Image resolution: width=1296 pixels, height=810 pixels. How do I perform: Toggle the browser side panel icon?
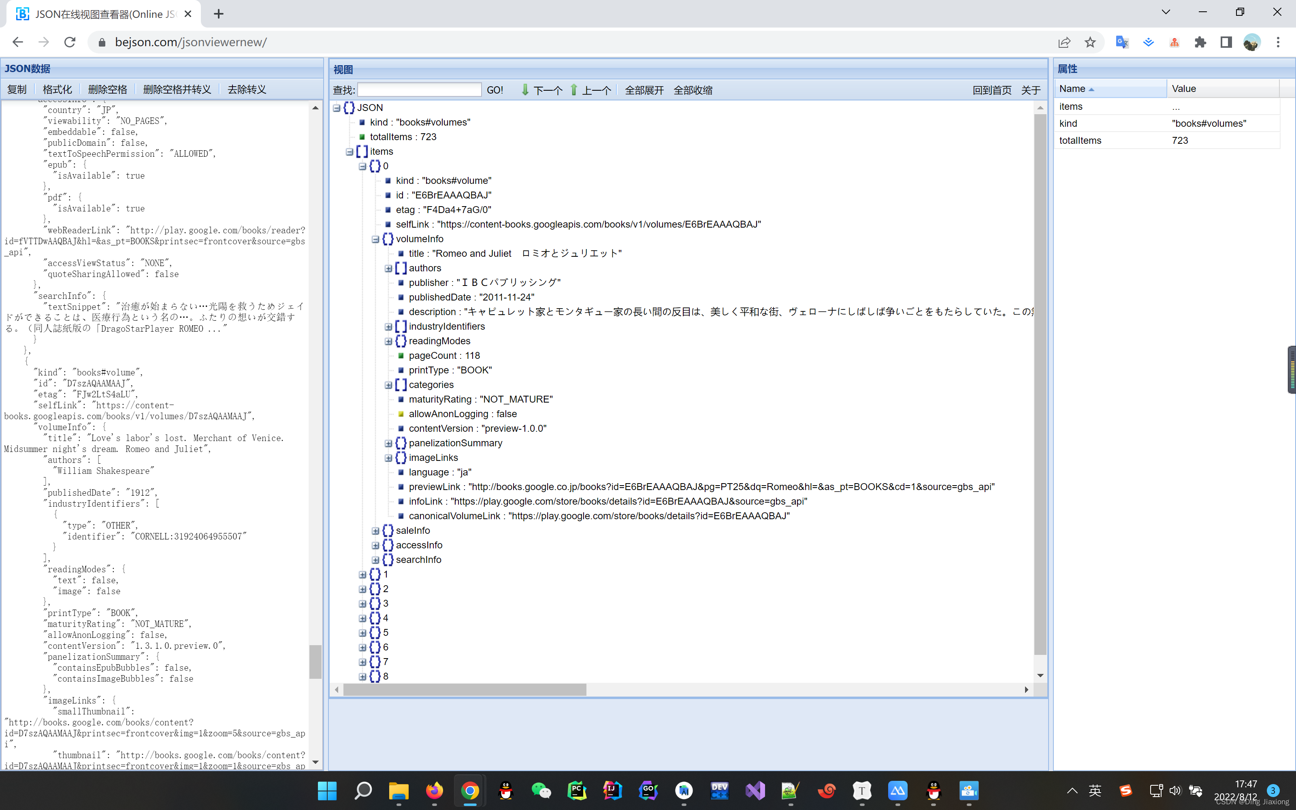tap(1226, 42)
